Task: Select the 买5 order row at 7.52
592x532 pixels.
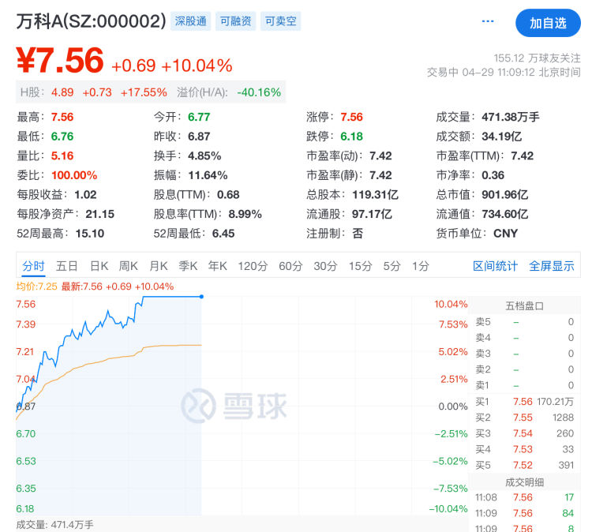Action: pyautogui.click(x=524, y=465)
